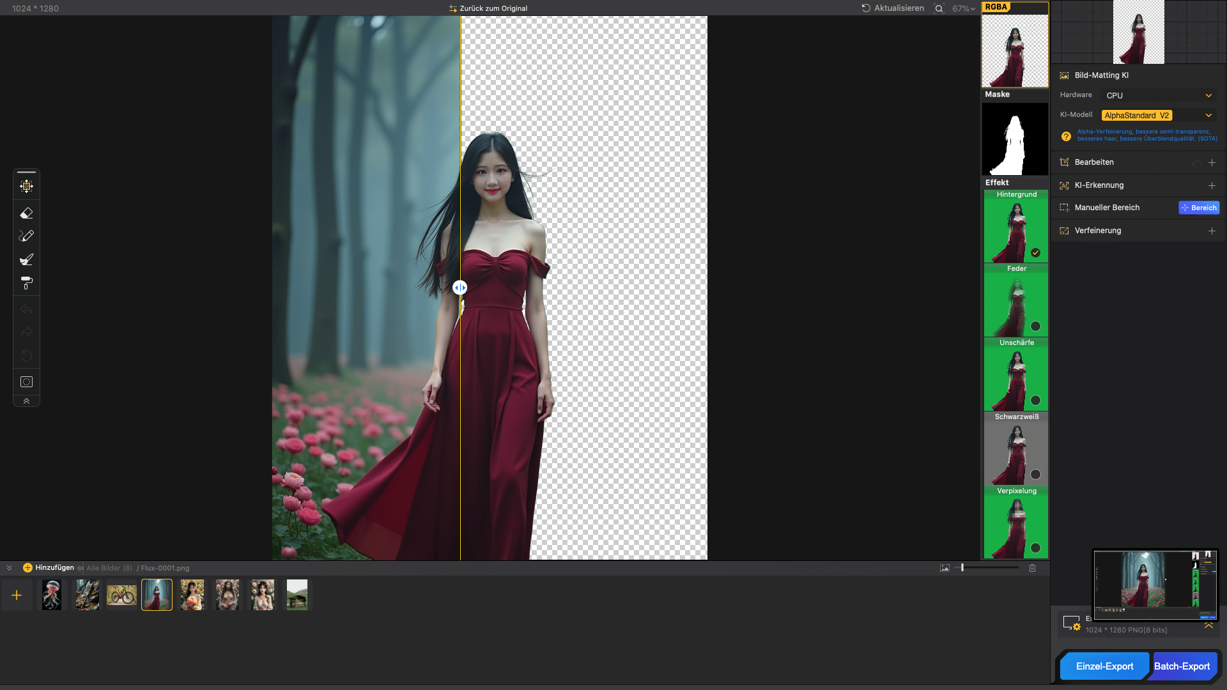Click the Einzel-Export button
Viewport: 1227px width, 690px height.
coord(1104,666)
